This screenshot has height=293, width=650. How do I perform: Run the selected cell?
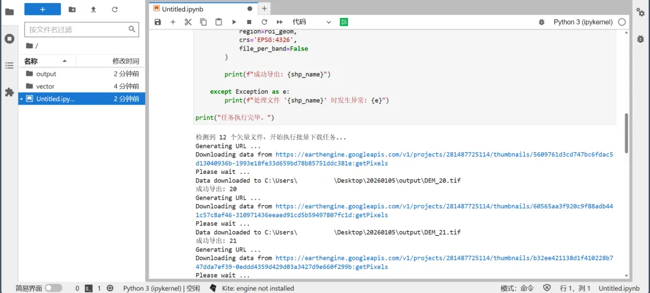(234, 22)
